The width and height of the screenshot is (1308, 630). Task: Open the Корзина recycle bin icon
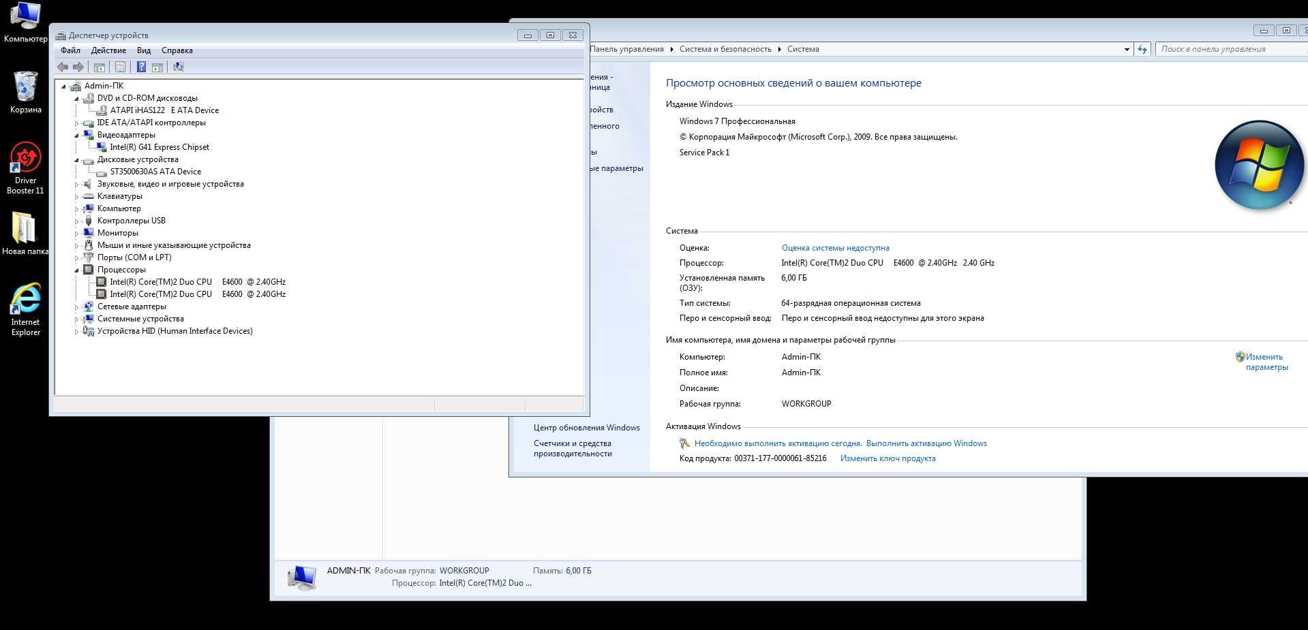pyautogui.click(x=25, y=92)
